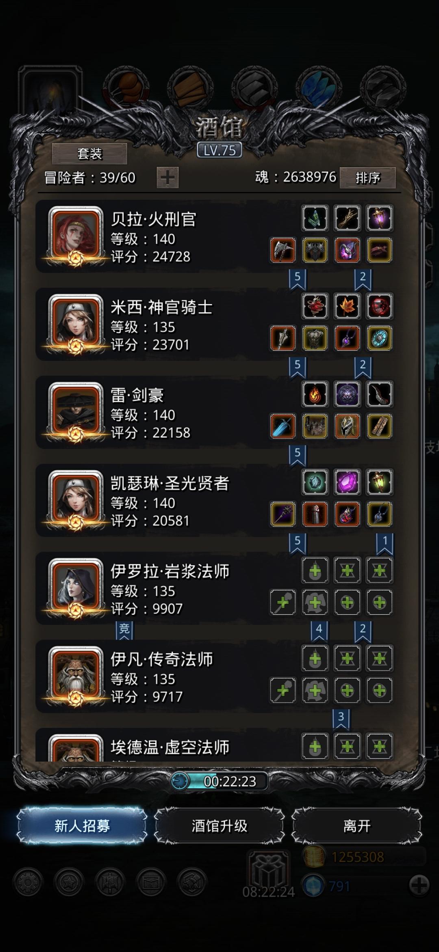The image size is (439, 952).
Task: Open the 套装 equipment set tab
Action: [89, 154]
